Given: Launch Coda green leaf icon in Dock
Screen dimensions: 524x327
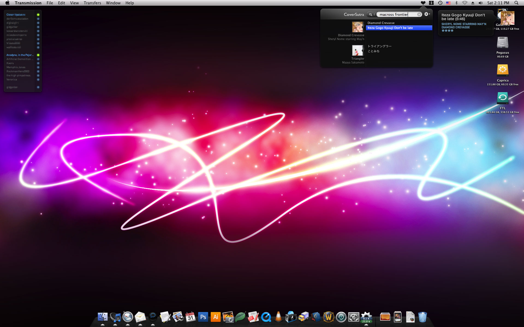Looking at the screenshot, I should (241, 317).
